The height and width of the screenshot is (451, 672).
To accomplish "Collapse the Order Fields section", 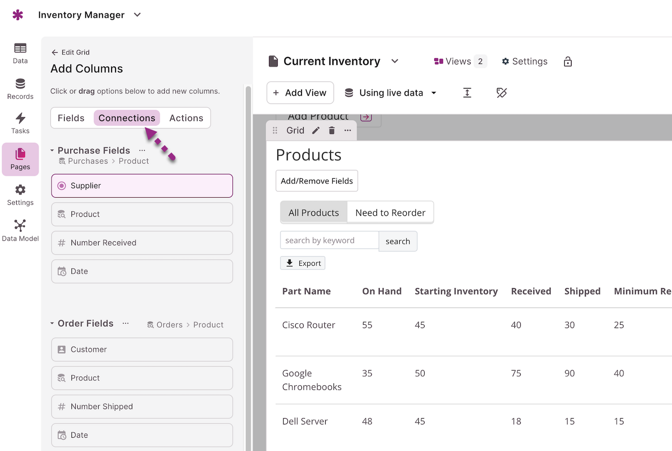I will point(52,323).
